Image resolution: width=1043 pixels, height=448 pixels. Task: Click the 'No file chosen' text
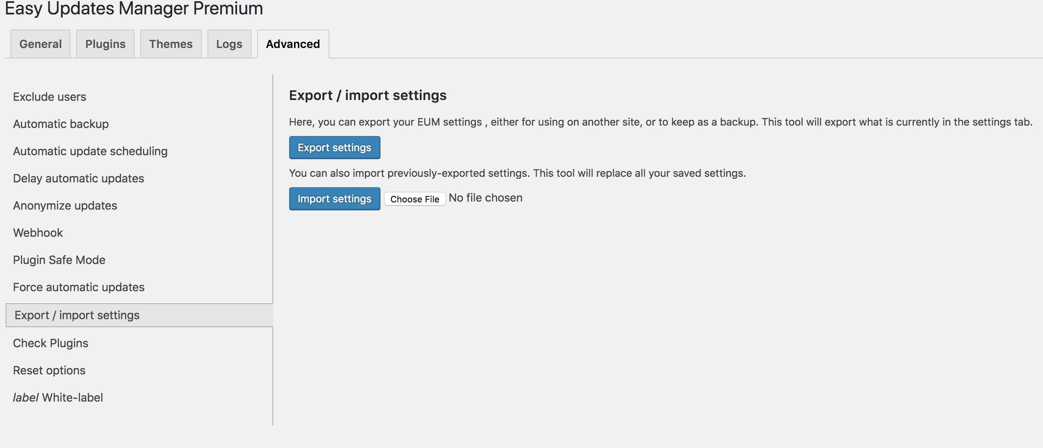point(485,198)
